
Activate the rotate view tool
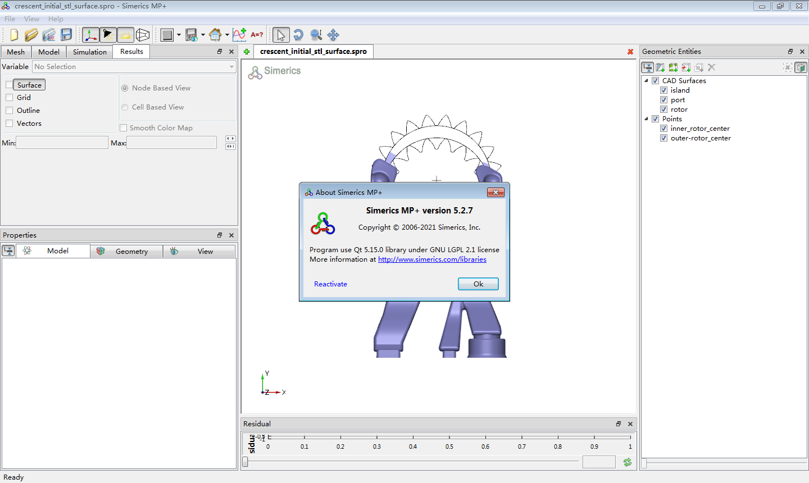[298, 35]
